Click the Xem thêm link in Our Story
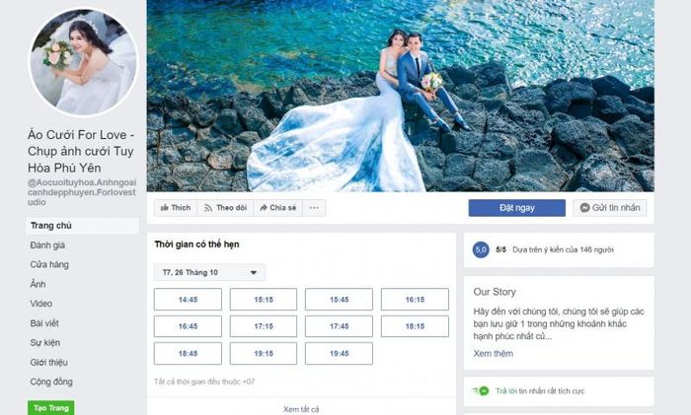The height and width of the screenshot is (415, 691). click(494, 353)
